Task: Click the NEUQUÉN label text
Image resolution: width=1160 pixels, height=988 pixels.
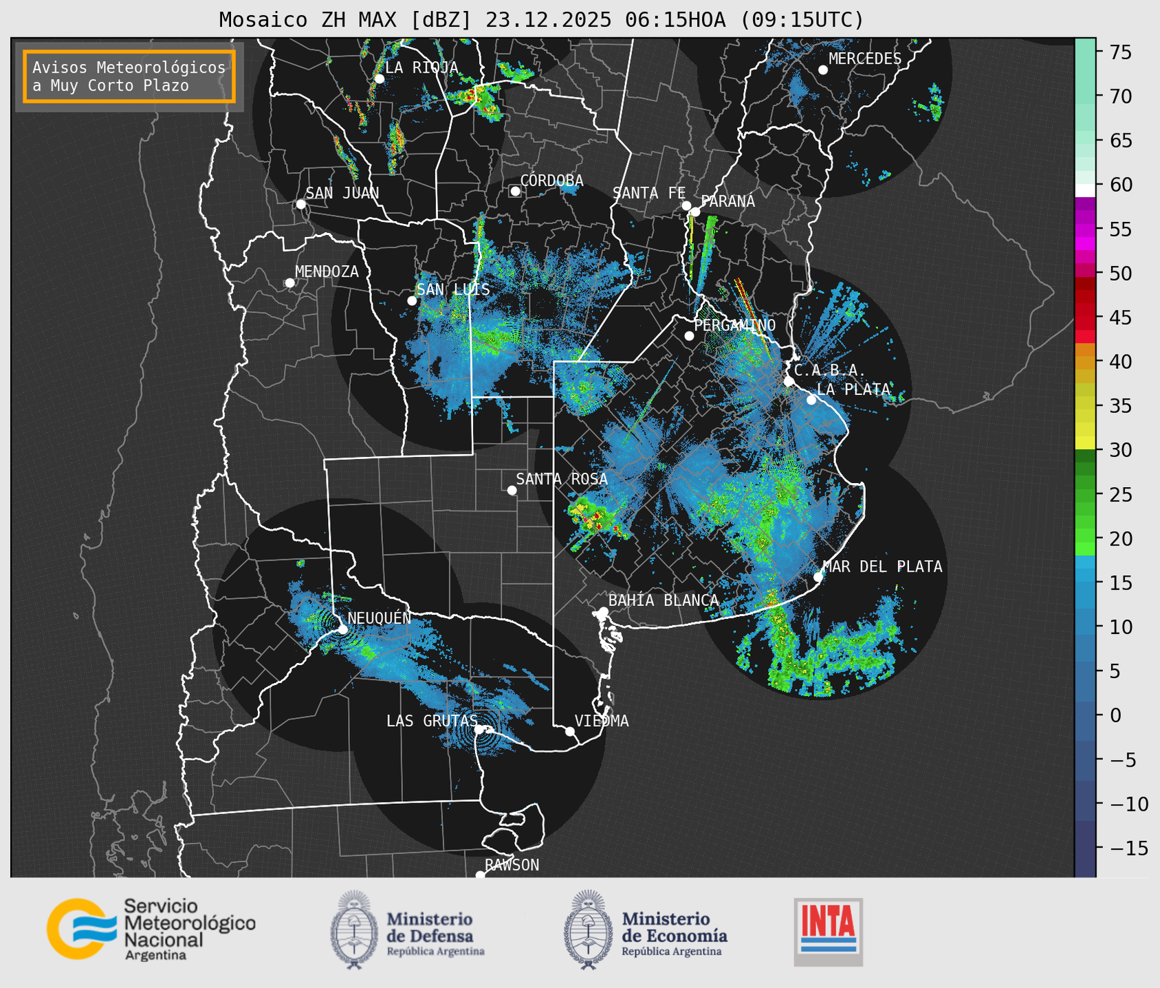Action: [379, 618]
